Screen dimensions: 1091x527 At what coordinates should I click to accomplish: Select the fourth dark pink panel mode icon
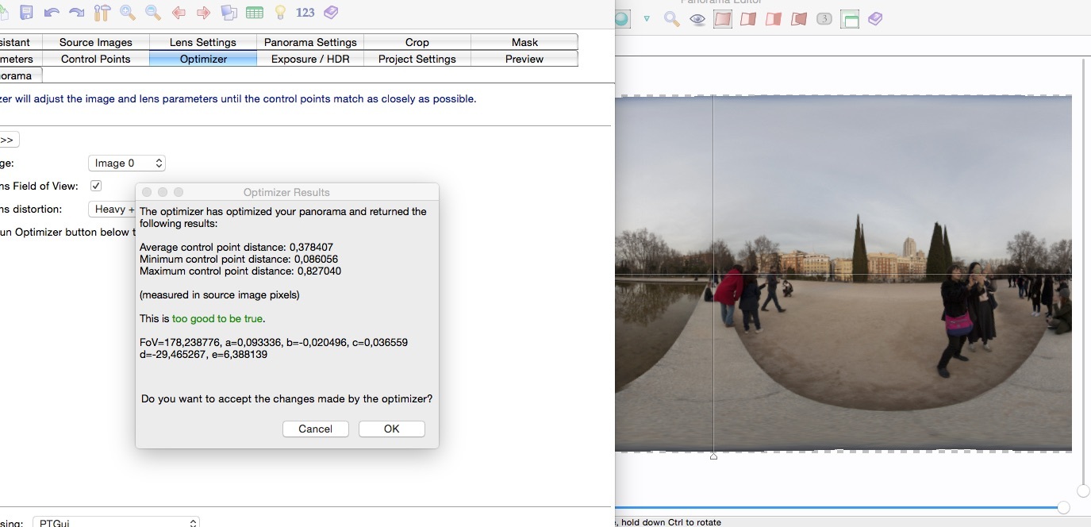pyautogui.click(x=799, y=19)
